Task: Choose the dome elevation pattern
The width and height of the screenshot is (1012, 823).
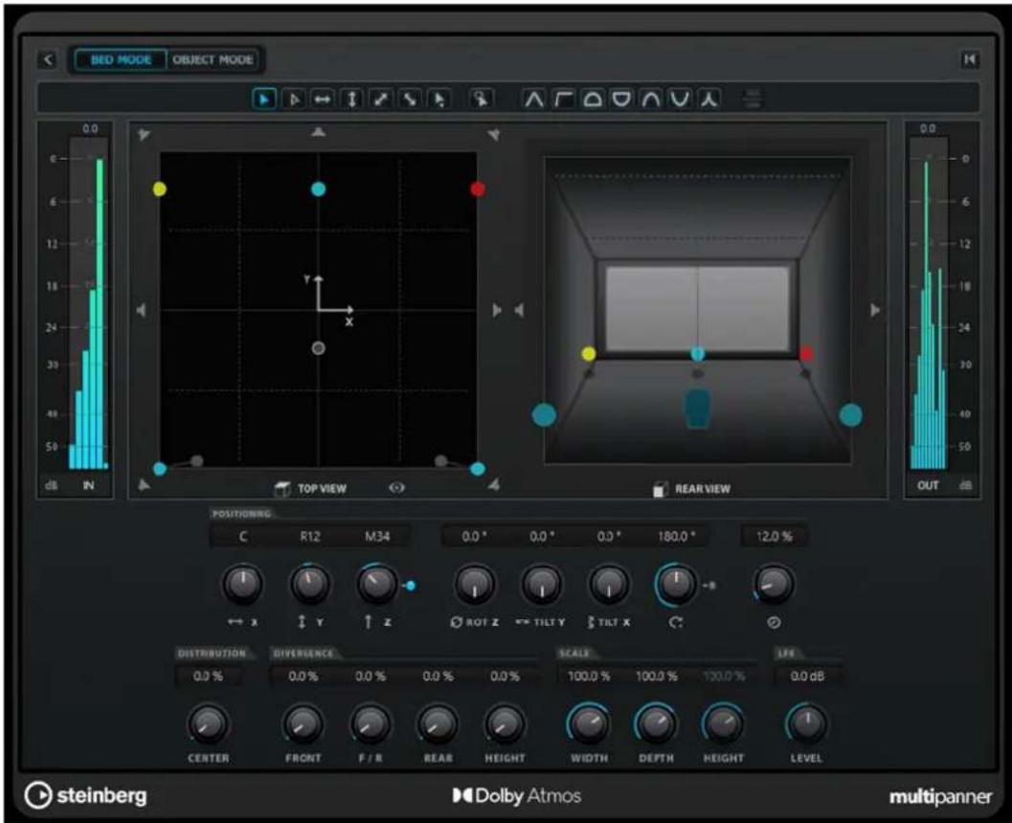Action: (593, 100)
